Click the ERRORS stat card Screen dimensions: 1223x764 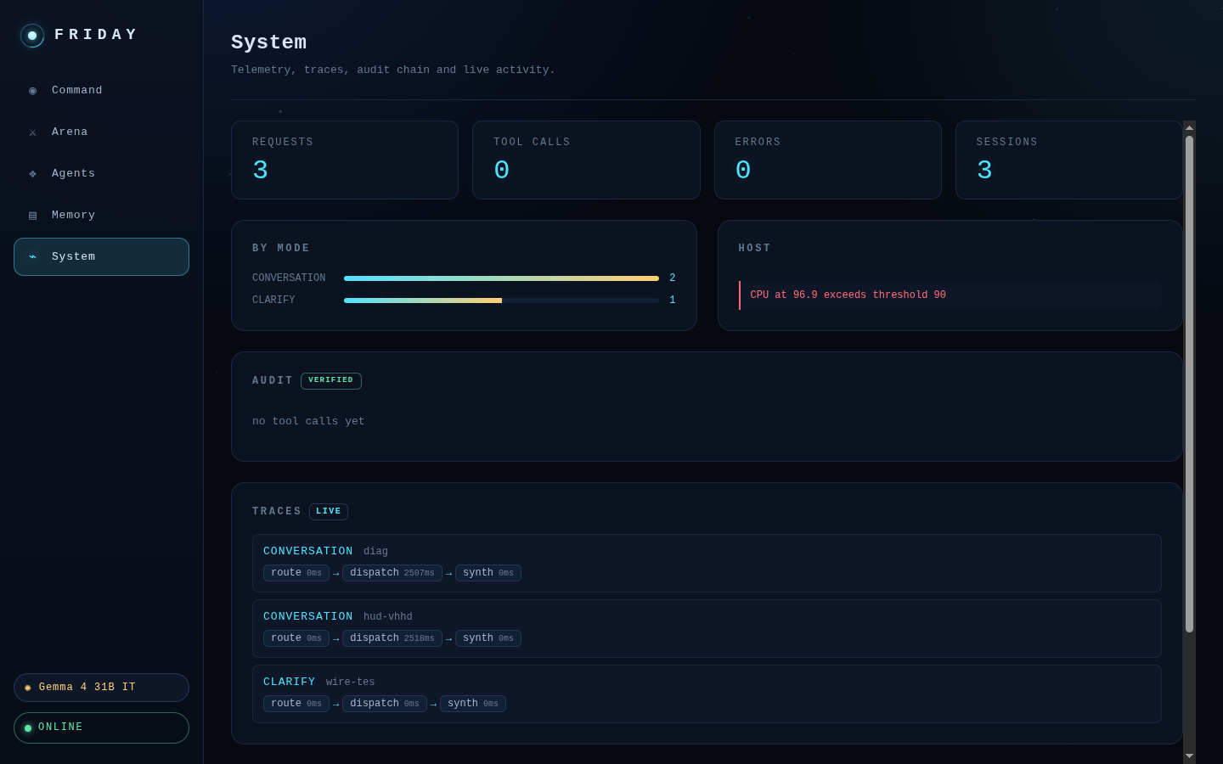pyautogui.click(x=828, y=160)
